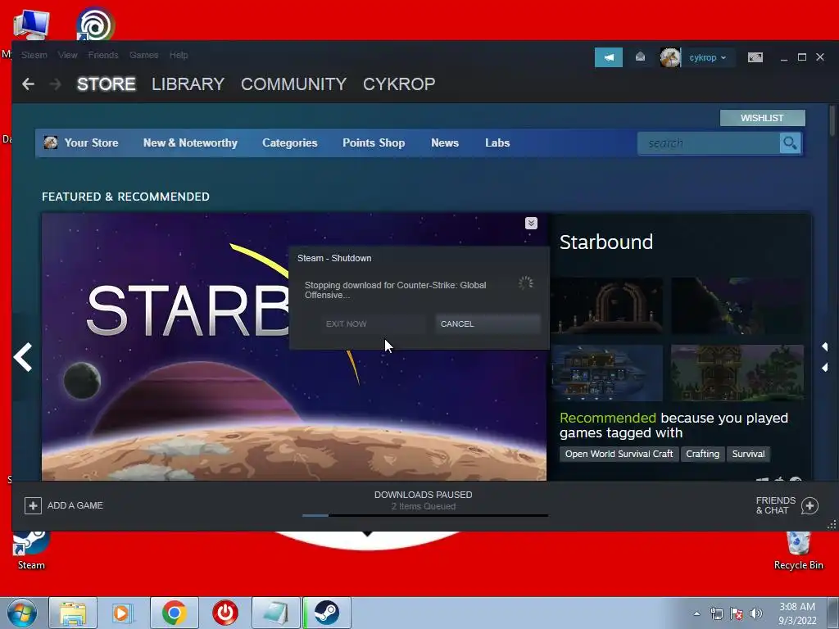Switch to Big Picture mode icon

point(755,57)
